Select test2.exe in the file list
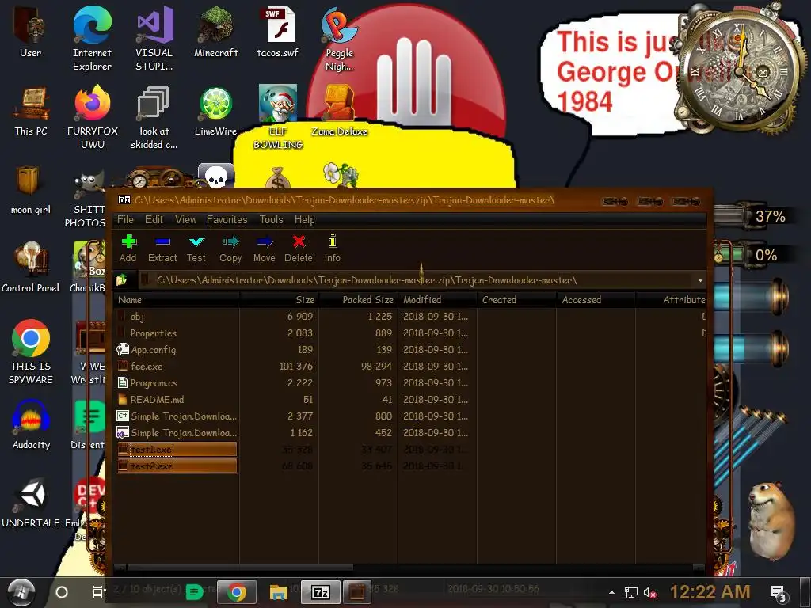The height and width of the screenshot is (608, 811). 176,465
